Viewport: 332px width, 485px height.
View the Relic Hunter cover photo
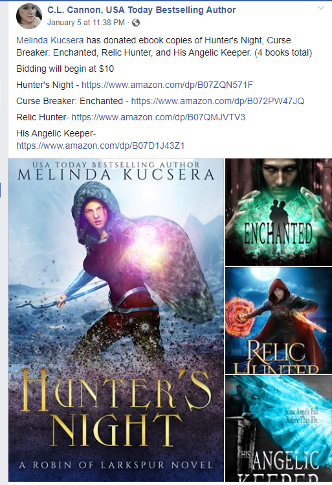(x=278, y=320)
